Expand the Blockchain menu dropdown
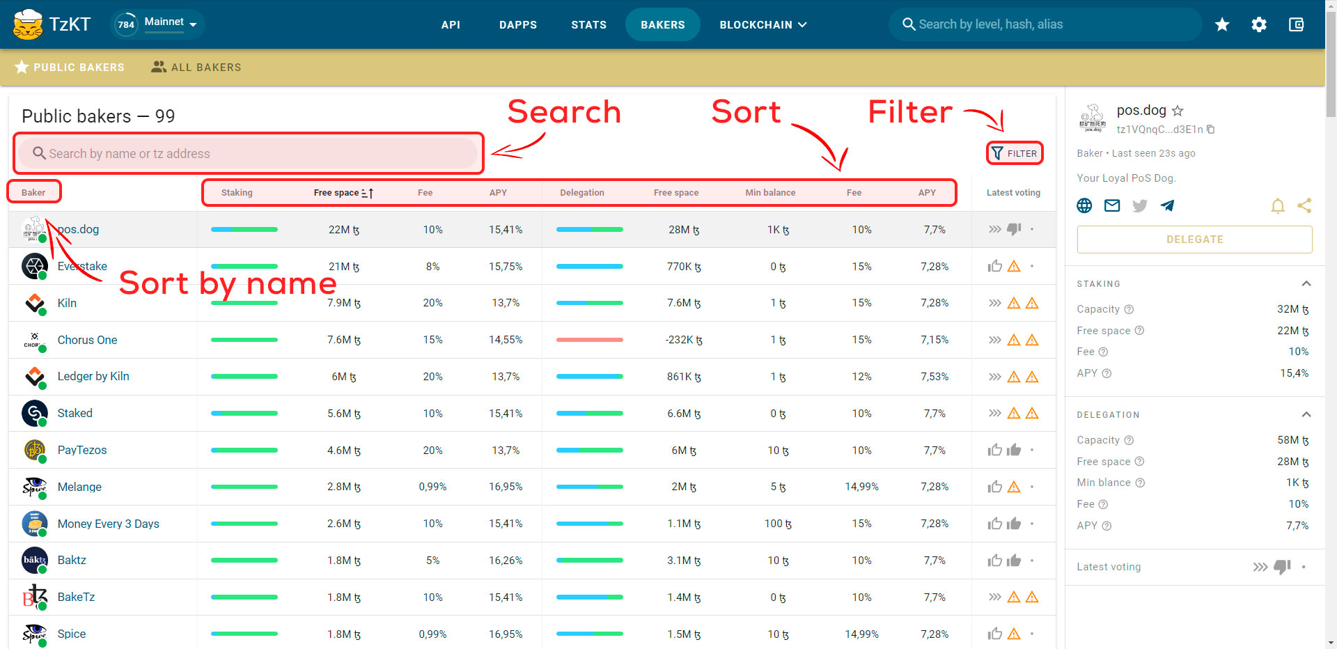Image resolution: width=1337 pixels, height=649 pixels. point(763,24)
